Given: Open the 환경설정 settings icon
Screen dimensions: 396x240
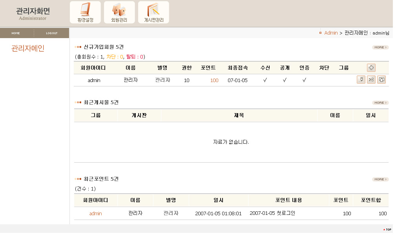Looking at the screenshot, I should point(85,12).
